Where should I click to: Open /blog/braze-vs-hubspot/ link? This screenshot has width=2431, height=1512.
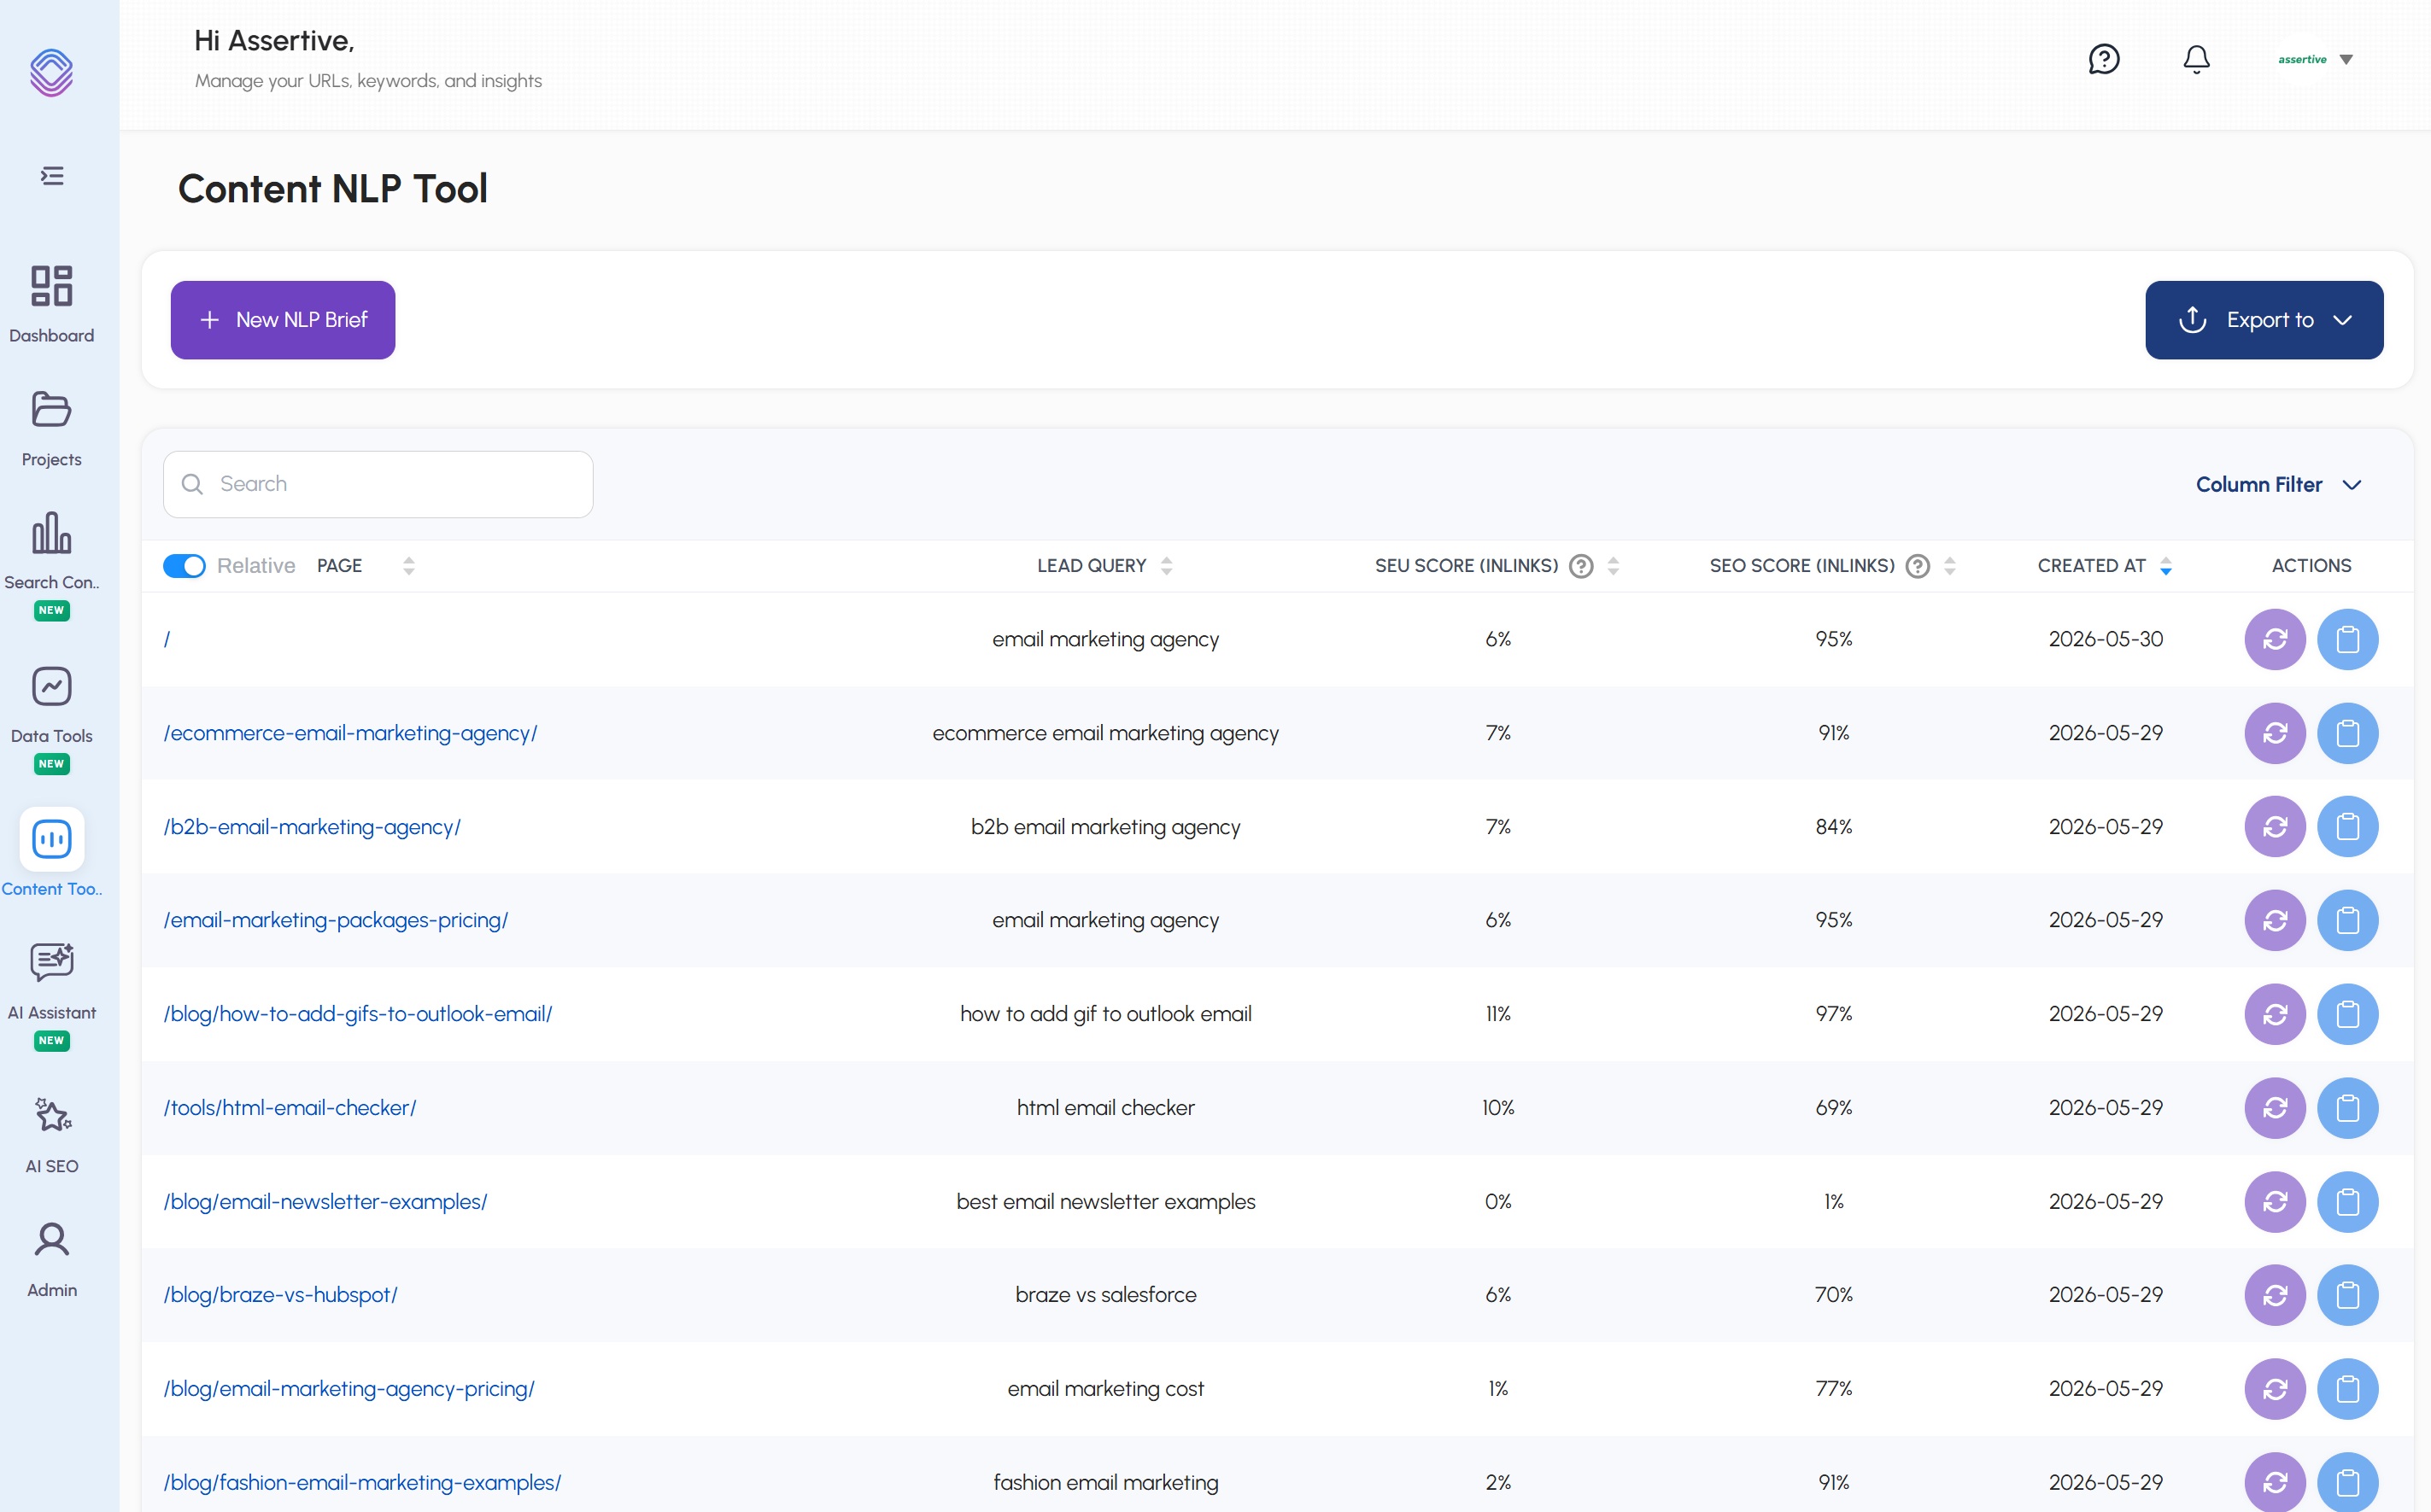(x=281, y=1295)
